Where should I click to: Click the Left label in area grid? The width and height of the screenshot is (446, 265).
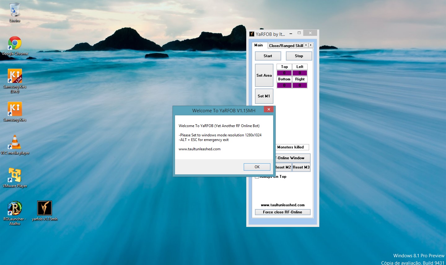click(300, 67)
